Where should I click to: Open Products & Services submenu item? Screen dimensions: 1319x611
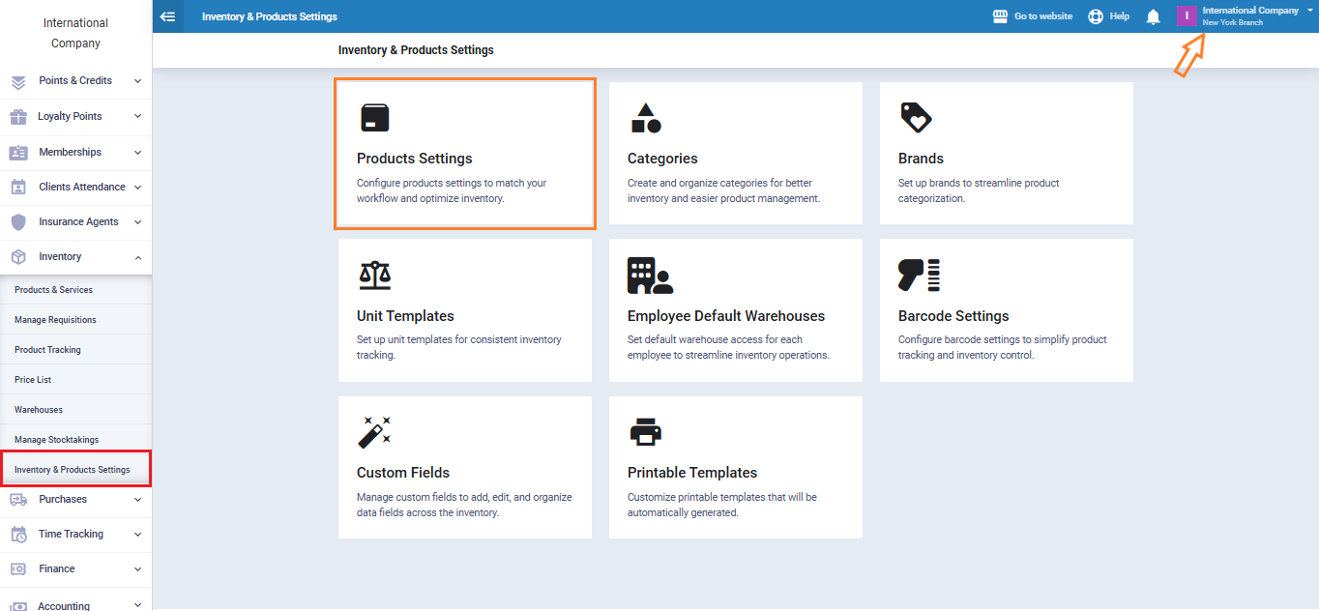tap(54, 290)
